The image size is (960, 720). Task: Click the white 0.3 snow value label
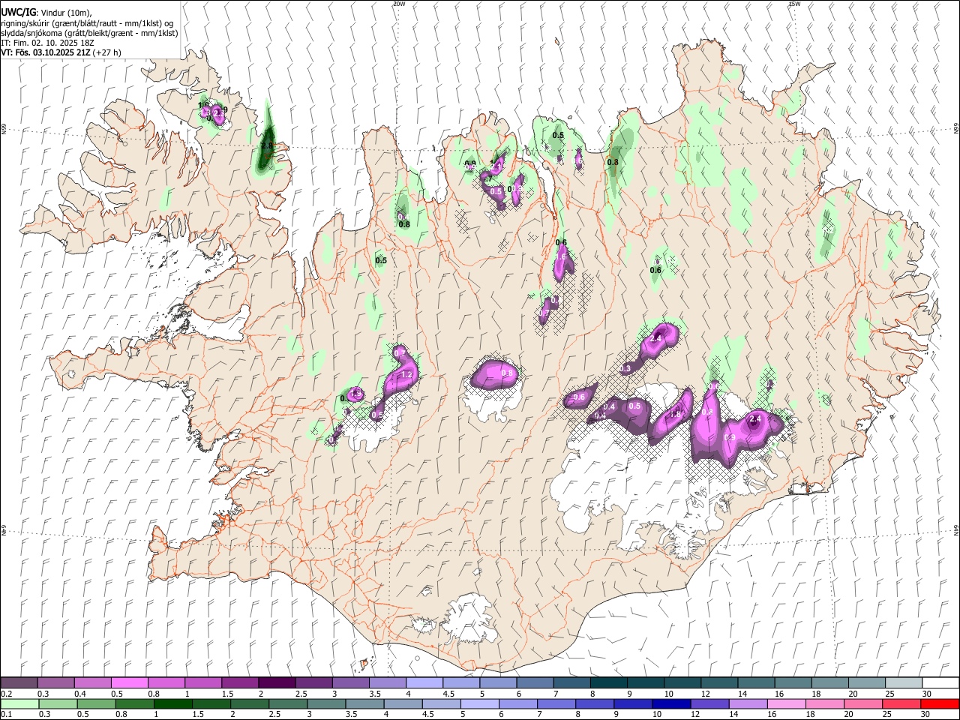625,369
